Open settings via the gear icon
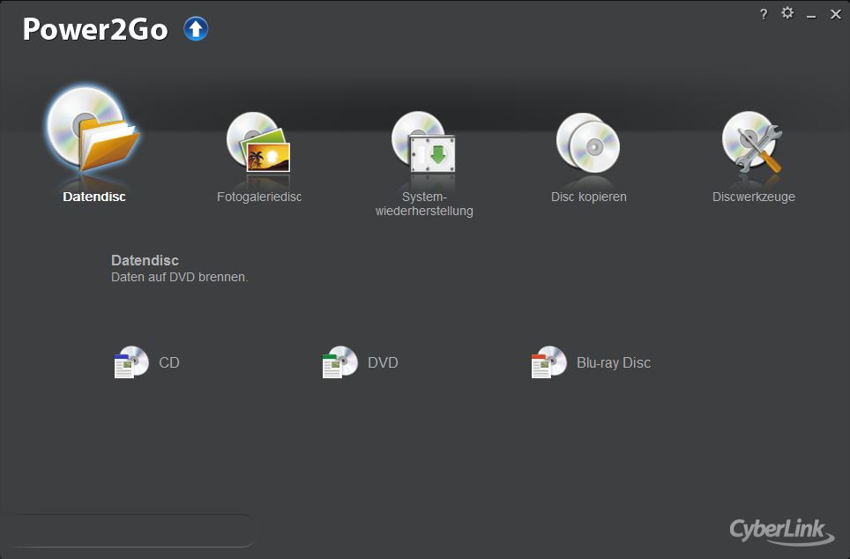850x559 pixels. click(787, 13)
